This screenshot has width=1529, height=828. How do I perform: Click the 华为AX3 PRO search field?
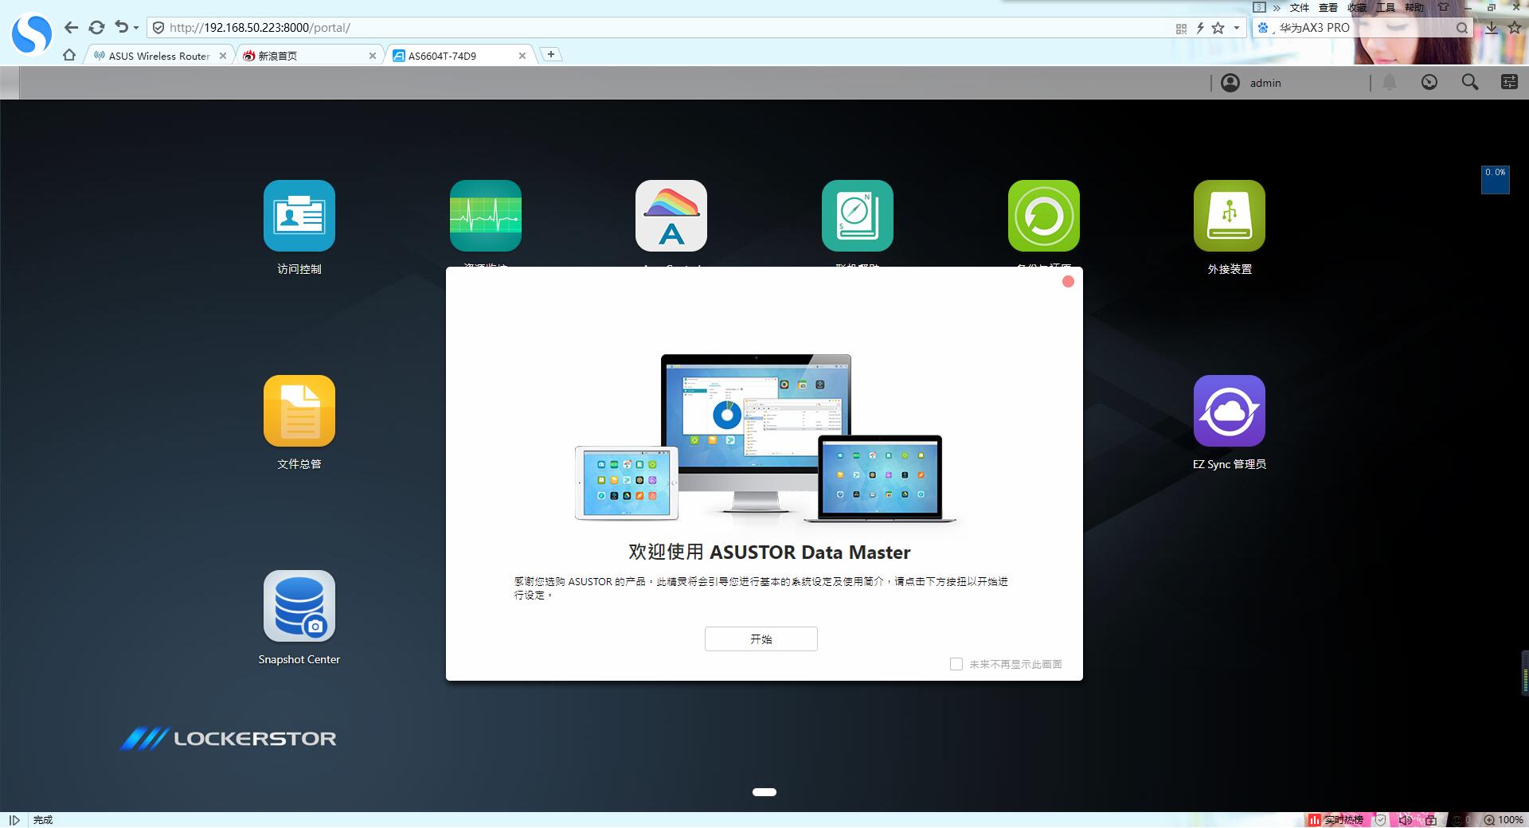(1363, 28)
